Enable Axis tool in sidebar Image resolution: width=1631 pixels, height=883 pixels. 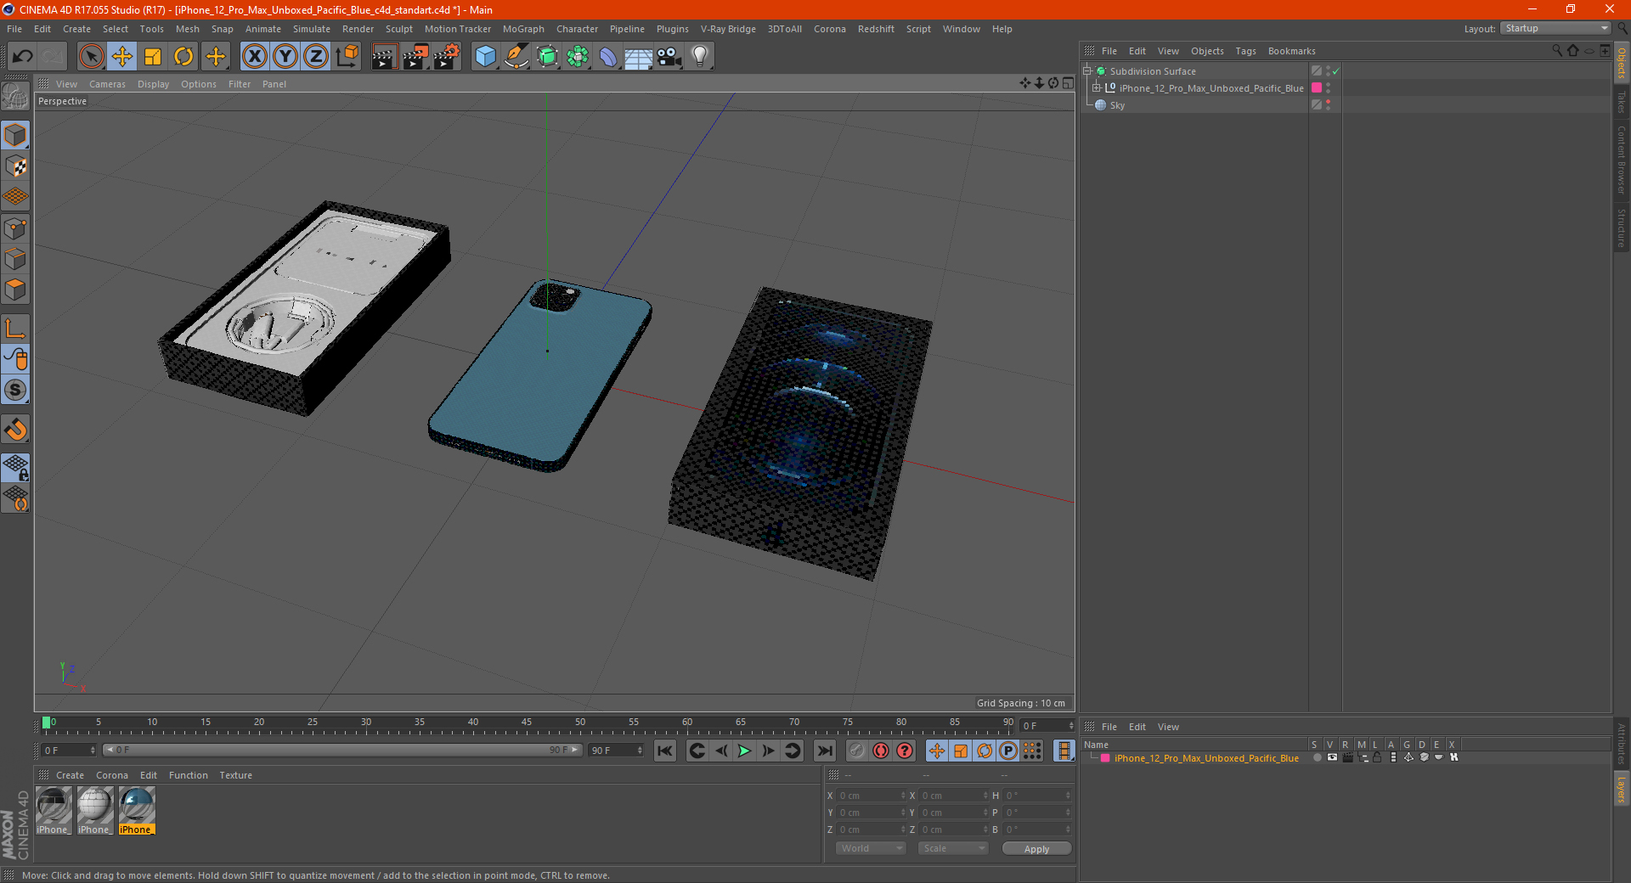[x=15, y=329]
